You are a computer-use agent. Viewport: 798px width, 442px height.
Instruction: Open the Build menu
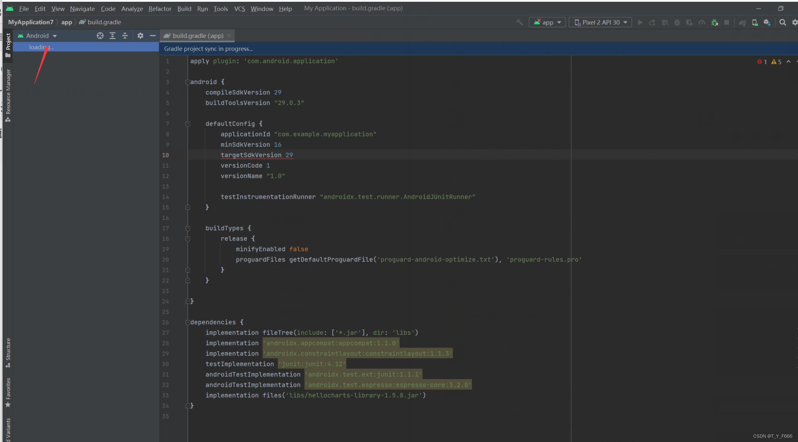[184, 9]
